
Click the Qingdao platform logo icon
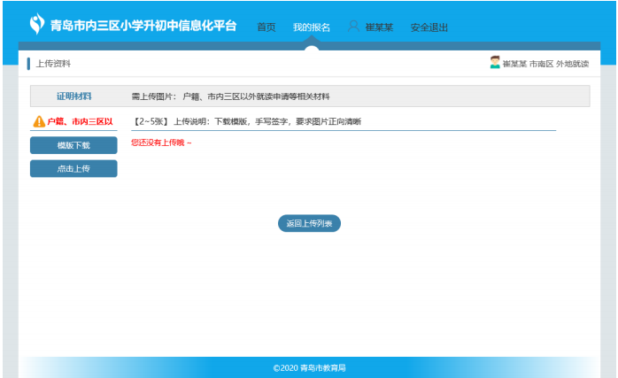pos(36,25)
